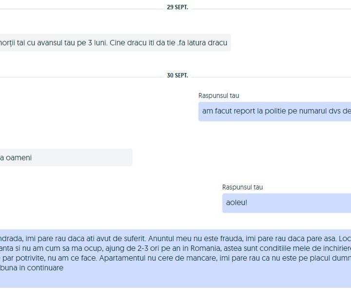Viewport: 351px width, 303px height.
Task: Click "Raspunsul tau" label above "aoleu!"
Action: click(242, 188)
